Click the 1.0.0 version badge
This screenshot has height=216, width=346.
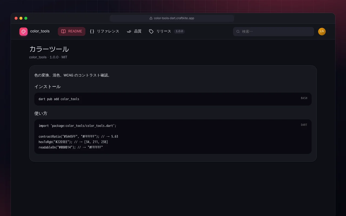[179, 31]
